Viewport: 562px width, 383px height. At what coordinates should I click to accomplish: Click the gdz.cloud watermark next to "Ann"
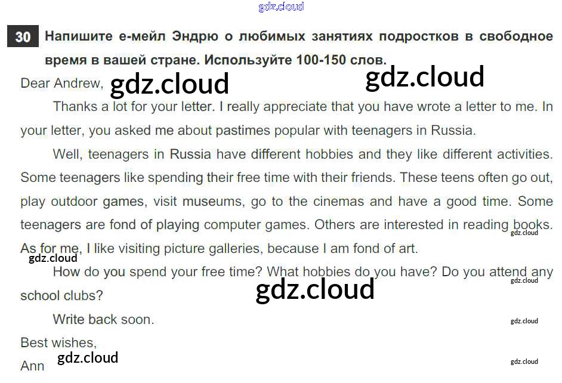88,358
